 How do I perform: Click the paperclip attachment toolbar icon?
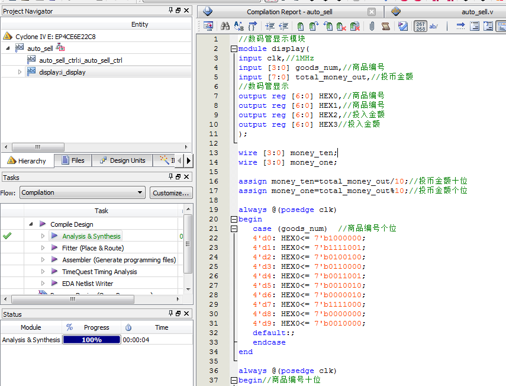coord(372,26)
